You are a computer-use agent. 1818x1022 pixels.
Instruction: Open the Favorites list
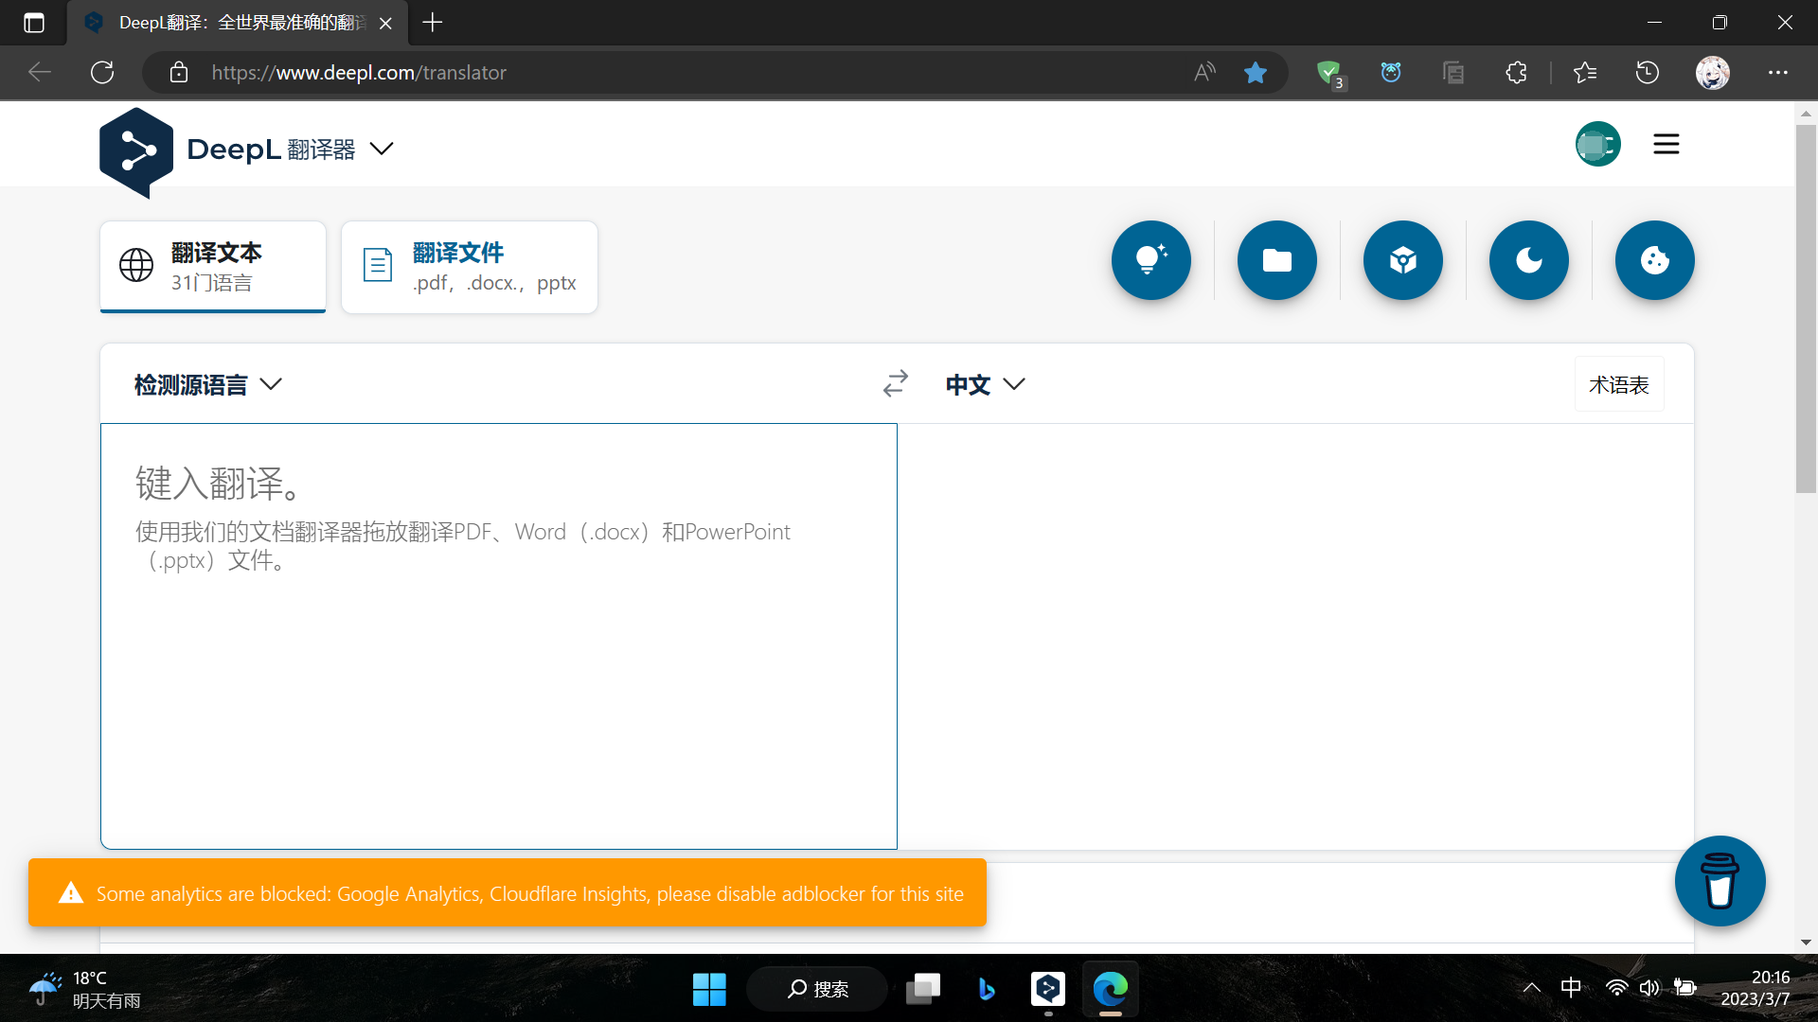click(1585, 72)
